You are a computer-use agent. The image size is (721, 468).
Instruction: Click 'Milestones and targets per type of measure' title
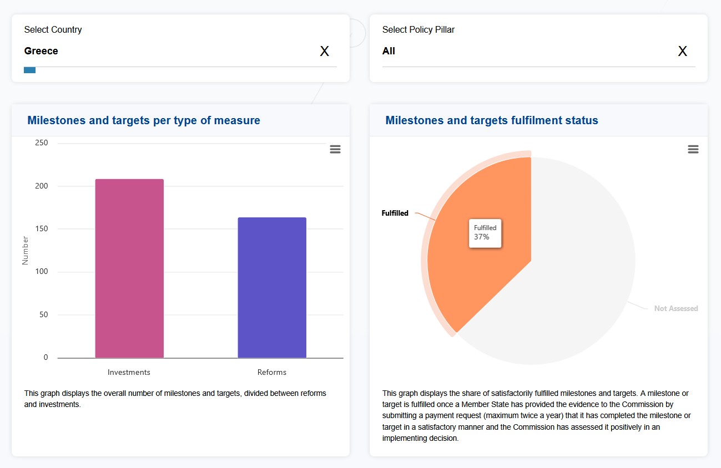coord(144,120)
